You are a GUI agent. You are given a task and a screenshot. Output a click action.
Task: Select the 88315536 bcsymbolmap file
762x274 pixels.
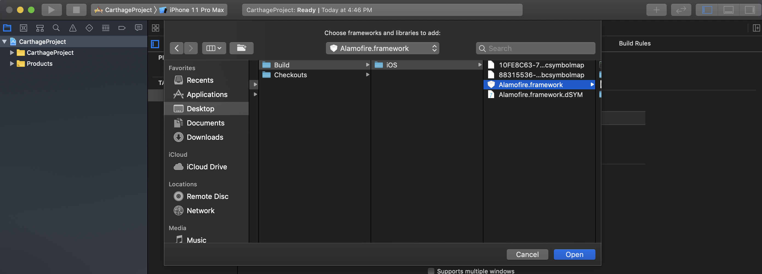[539, 75]
